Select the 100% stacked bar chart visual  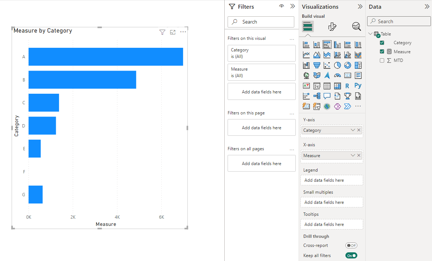point(348,45)
